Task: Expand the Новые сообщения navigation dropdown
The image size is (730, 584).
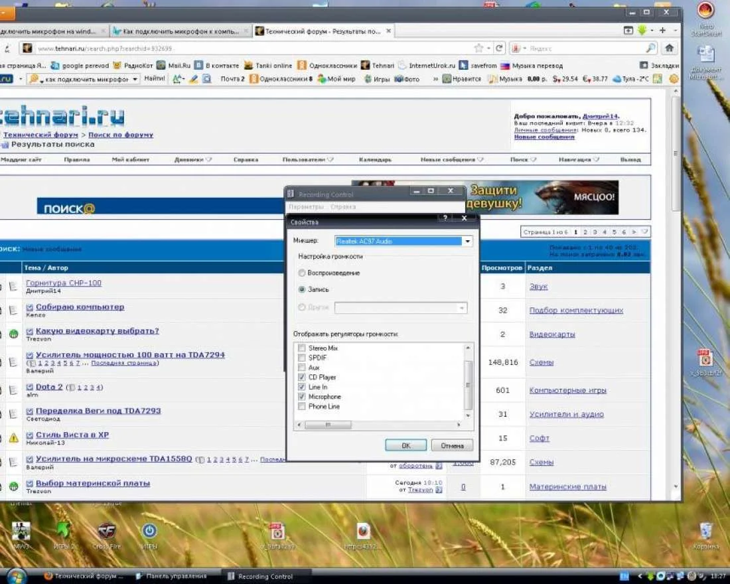Action: tap(451, 160)
